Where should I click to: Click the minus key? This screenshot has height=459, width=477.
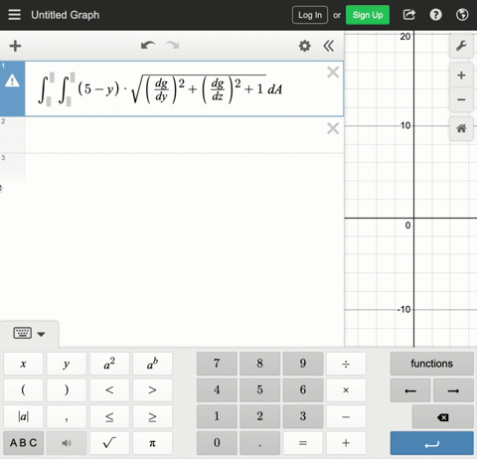click(346, 416)
